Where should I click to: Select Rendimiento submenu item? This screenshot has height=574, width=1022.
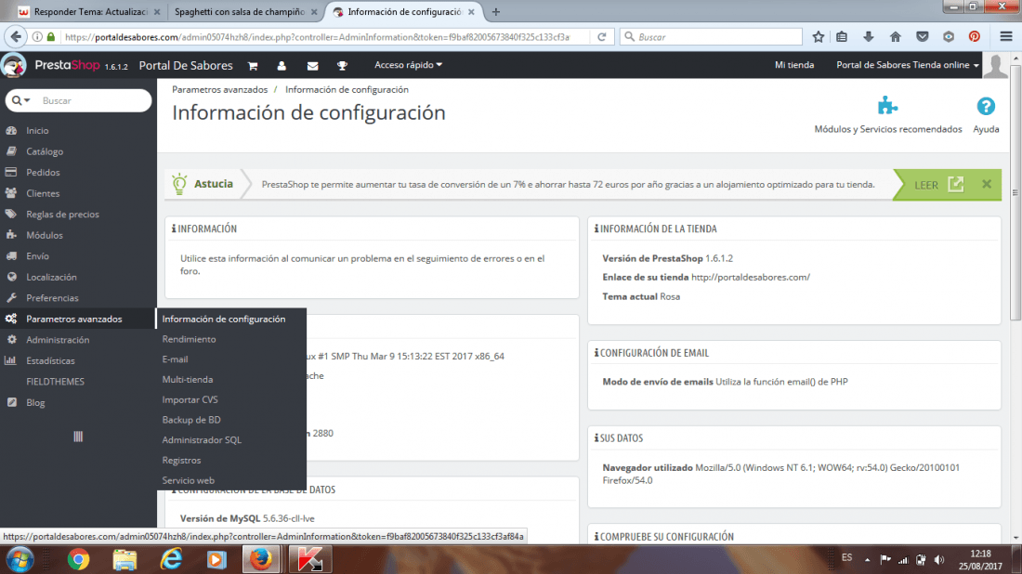pos(189,339)
